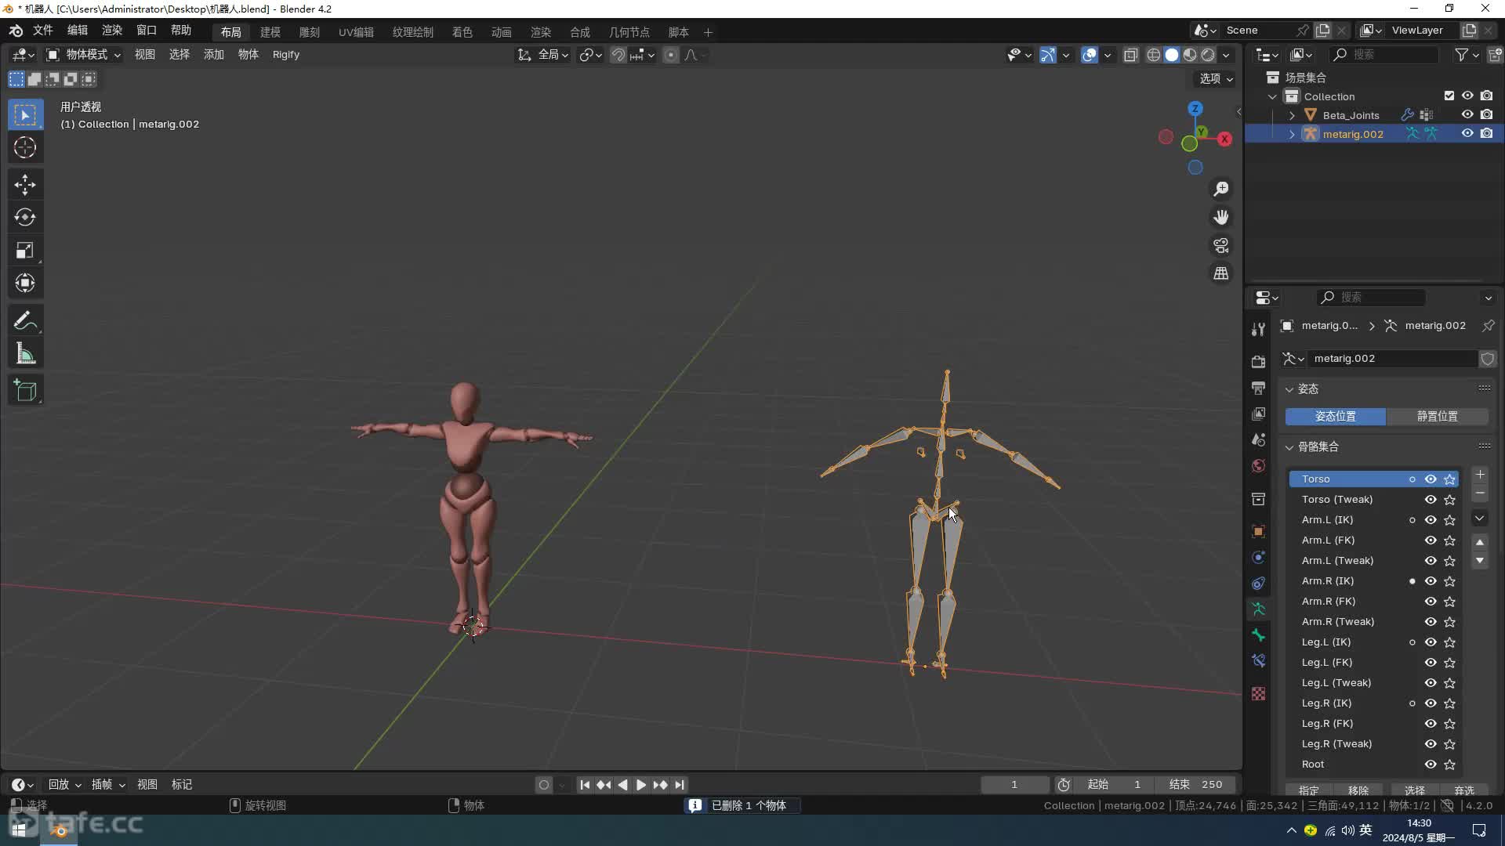Click the timeline Marker menu
The height and width of the screenshot is (846, 1505).
click(x=182, y=785)
